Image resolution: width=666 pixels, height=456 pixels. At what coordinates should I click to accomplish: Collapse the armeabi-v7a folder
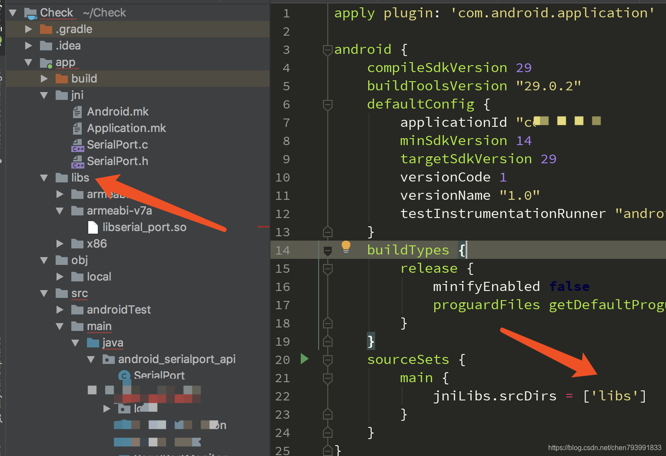point(60,211)
